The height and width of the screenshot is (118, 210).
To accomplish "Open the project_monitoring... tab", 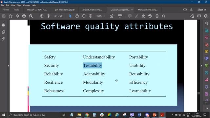I will coord(92,10).
